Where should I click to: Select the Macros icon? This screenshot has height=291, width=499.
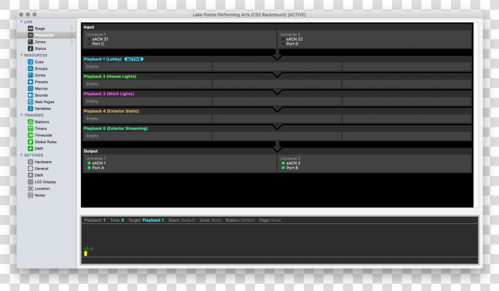click(30, 88)
